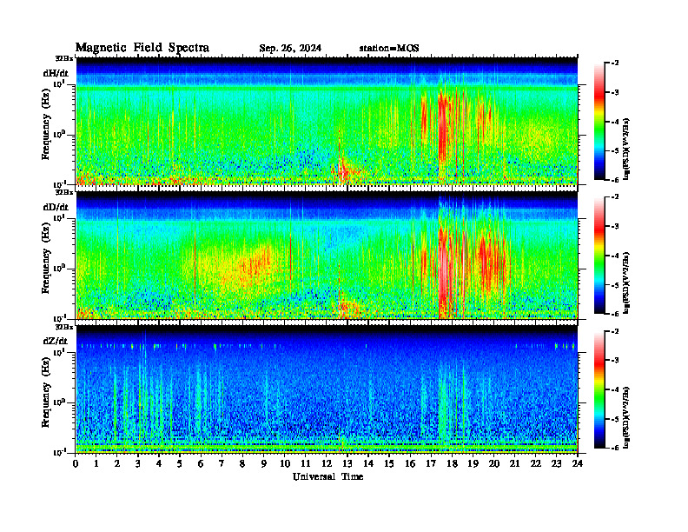The height and width of the screenshot is (532, 688).
Task: Click hour 20 tick label on time axis
Action: 493,463
